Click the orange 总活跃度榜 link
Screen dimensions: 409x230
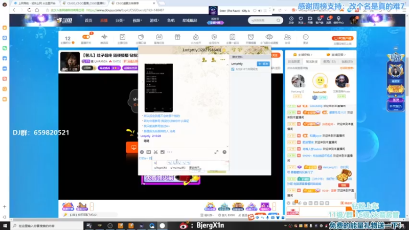(347, 68)
